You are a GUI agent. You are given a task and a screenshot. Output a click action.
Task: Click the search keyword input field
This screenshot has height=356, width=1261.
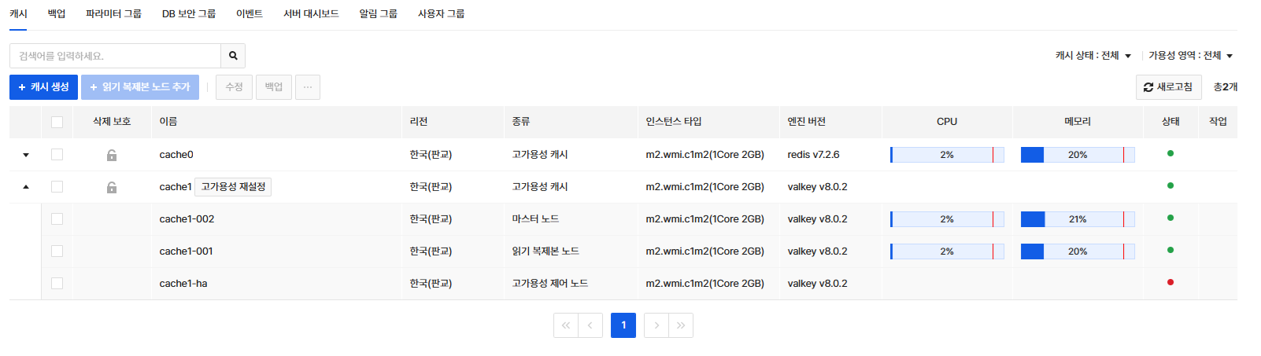click(x=115, y=56)
